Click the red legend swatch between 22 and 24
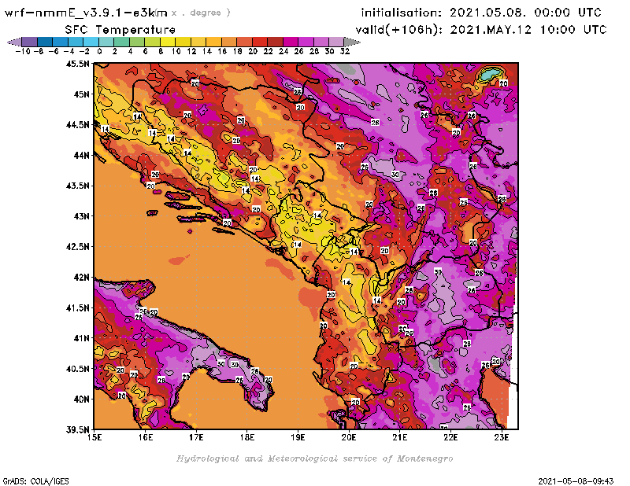630x486 pixels. coord(274,42)
